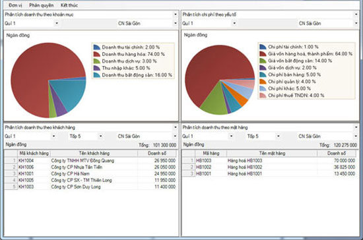Click the teal legend icon for Doanh thu bất động sản
This screenshot has width=363, height=240.
(x=97, y=75)
